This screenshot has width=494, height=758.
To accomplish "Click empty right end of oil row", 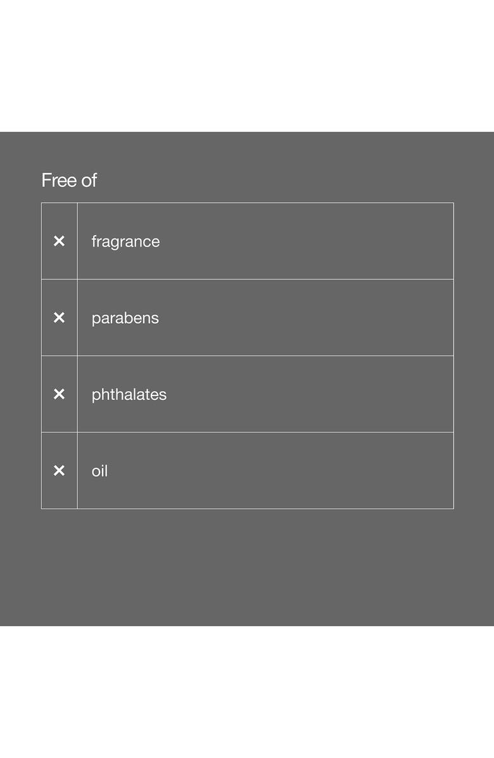I will (393, 470).
